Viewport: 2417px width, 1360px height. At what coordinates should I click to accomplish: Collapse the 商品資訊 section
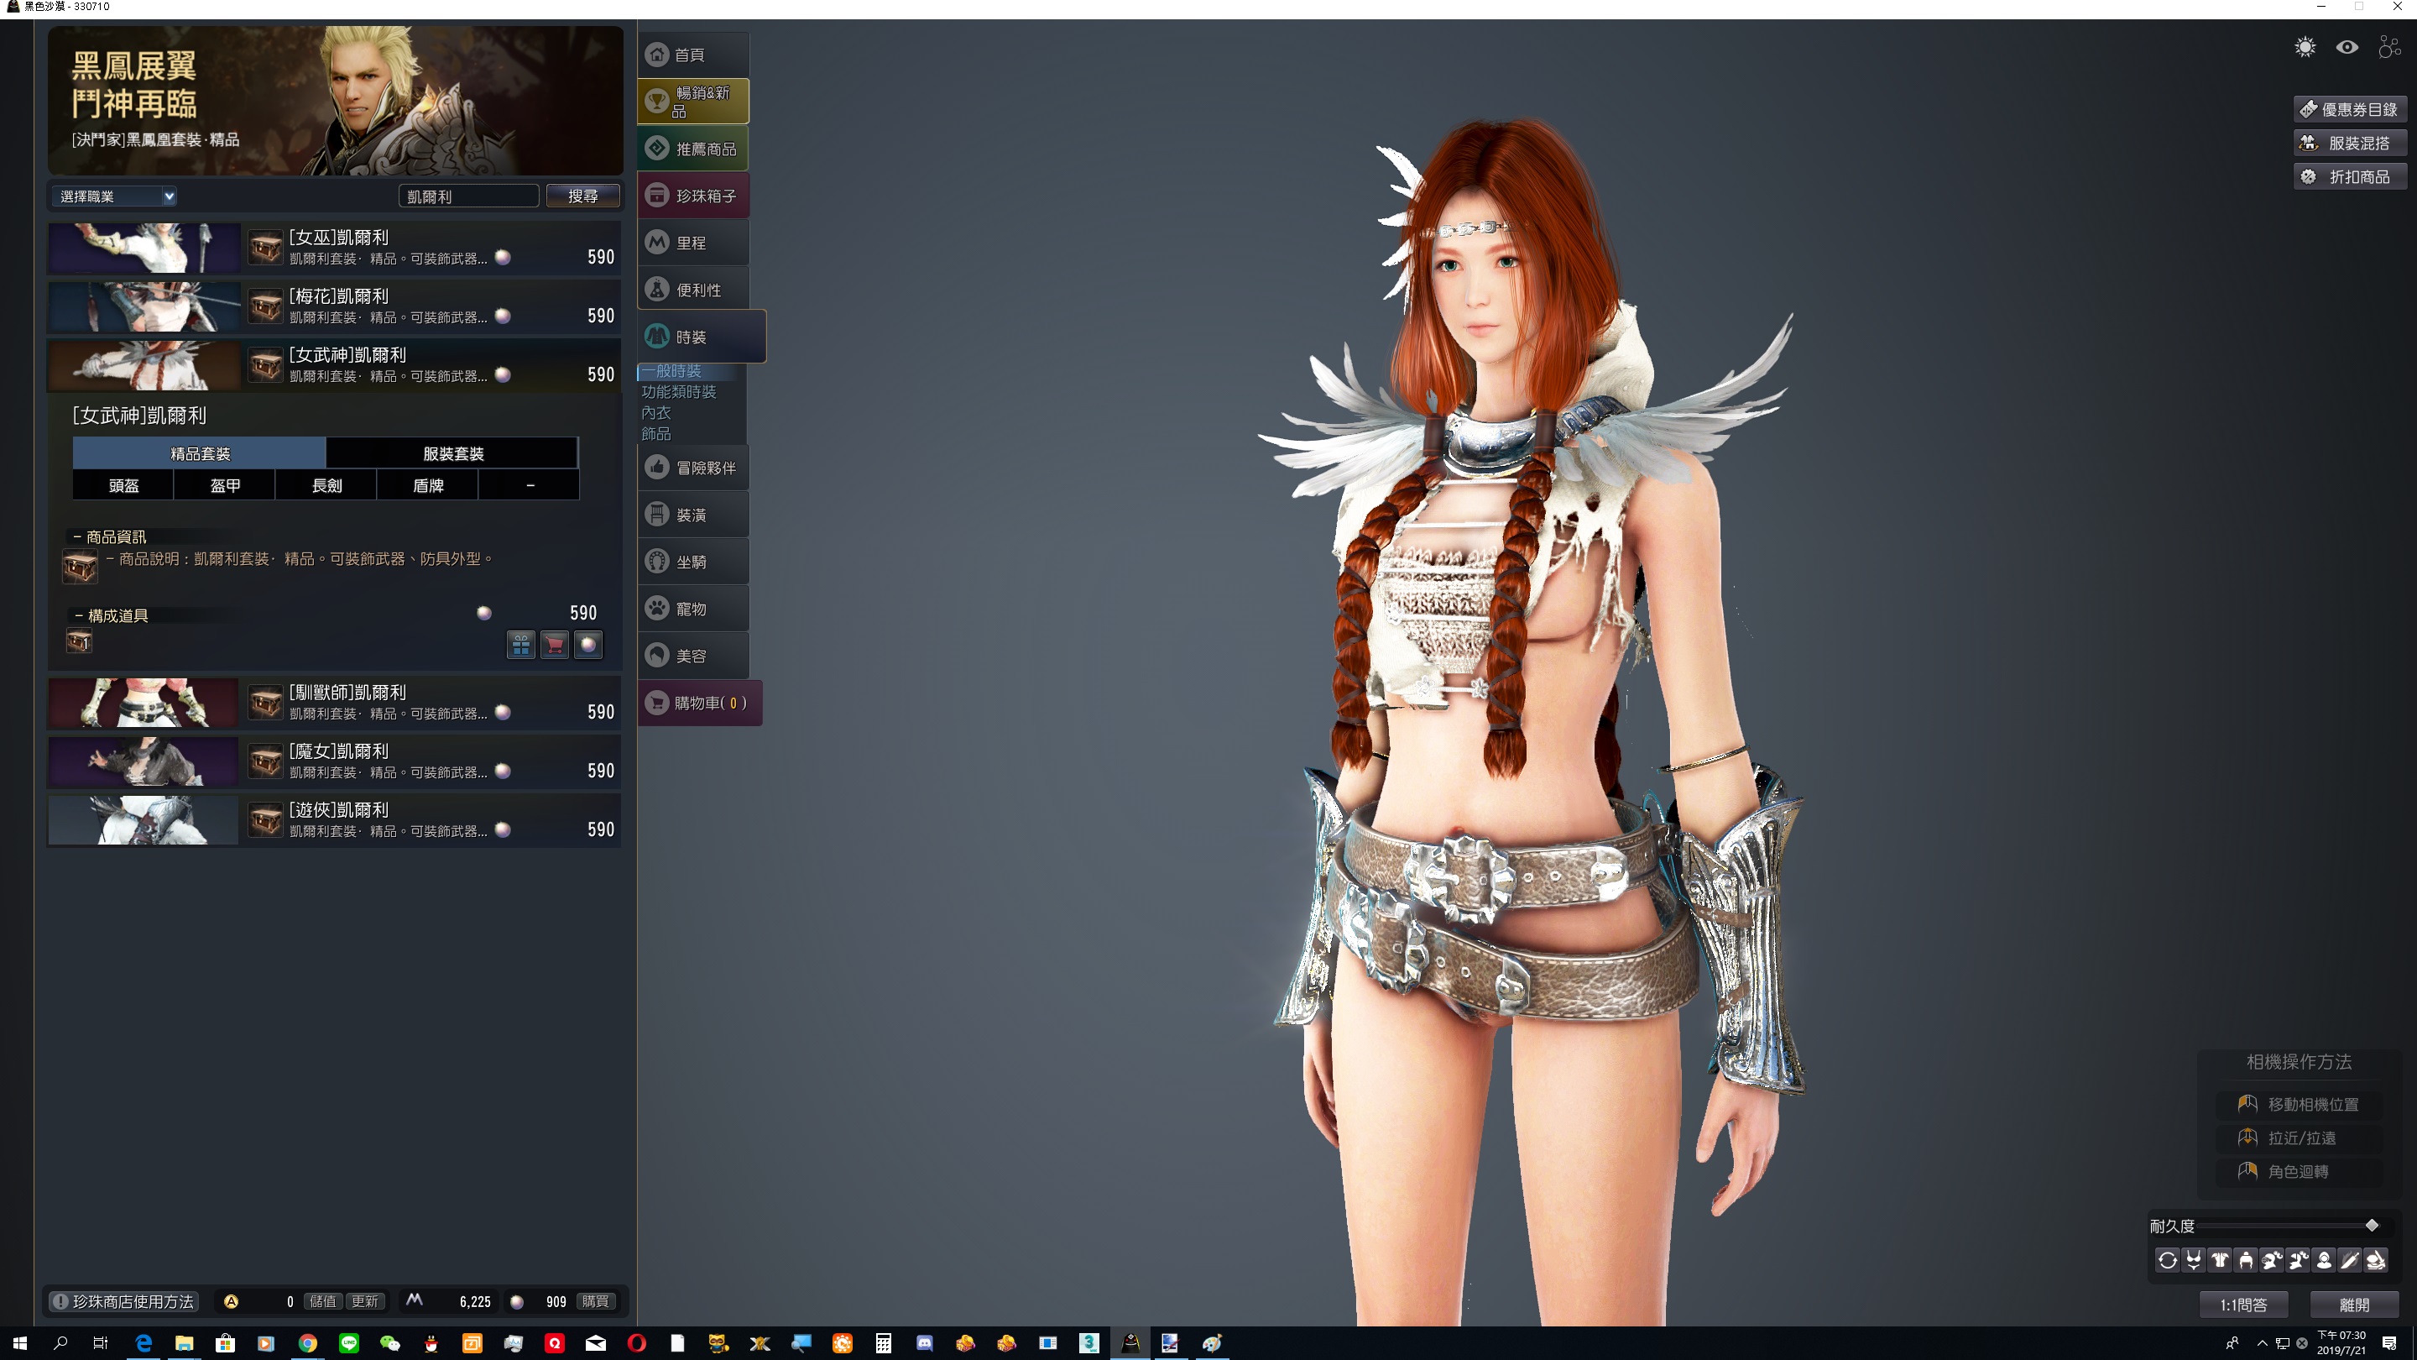point(78,537)
